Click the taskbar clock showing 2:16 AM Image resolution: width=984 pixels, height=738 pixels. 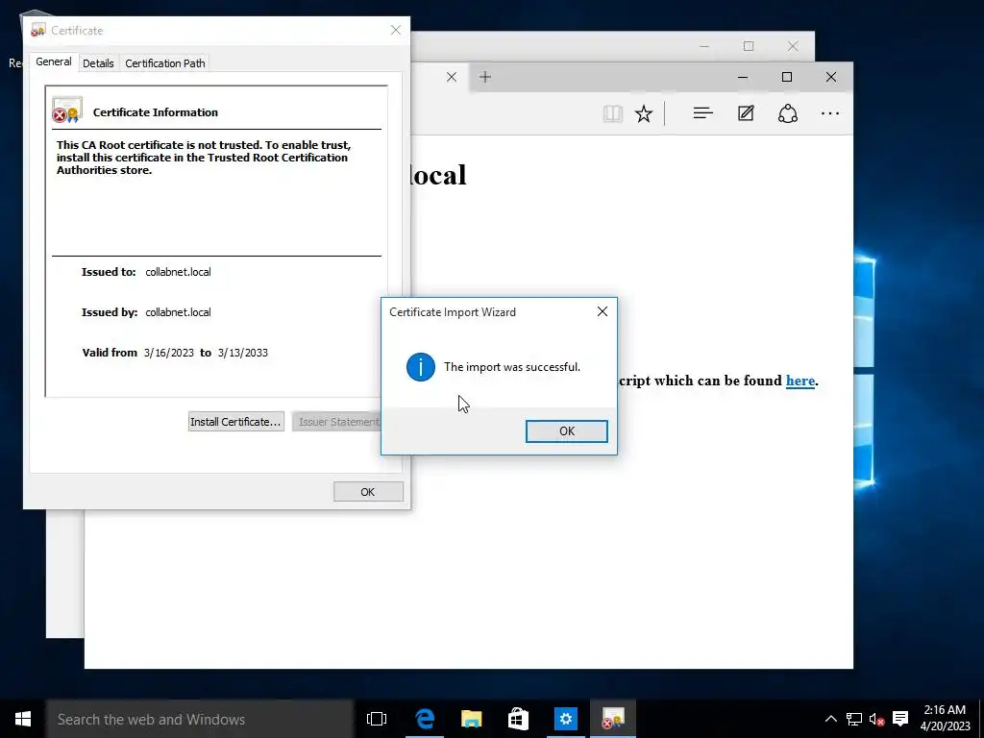[x=945, y=719]
